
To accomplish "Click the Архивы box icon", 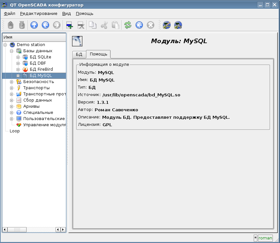I will pos(19,106).
